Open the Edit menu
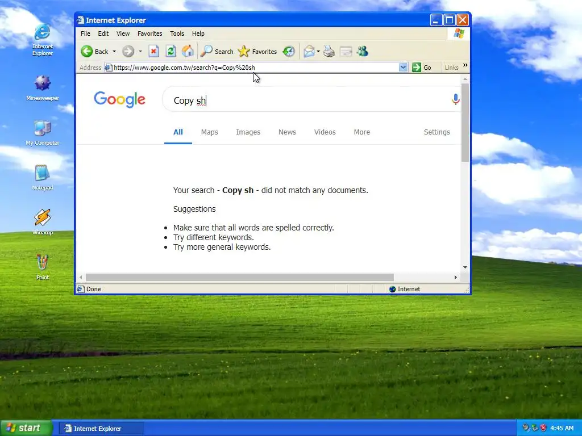582x436 pixels. [103, 33]
